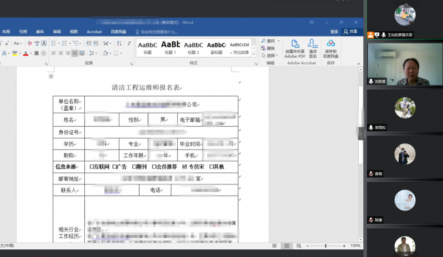Check the 其他 checkbox
This screenshot has width=443, height=257.
[212, 167]
